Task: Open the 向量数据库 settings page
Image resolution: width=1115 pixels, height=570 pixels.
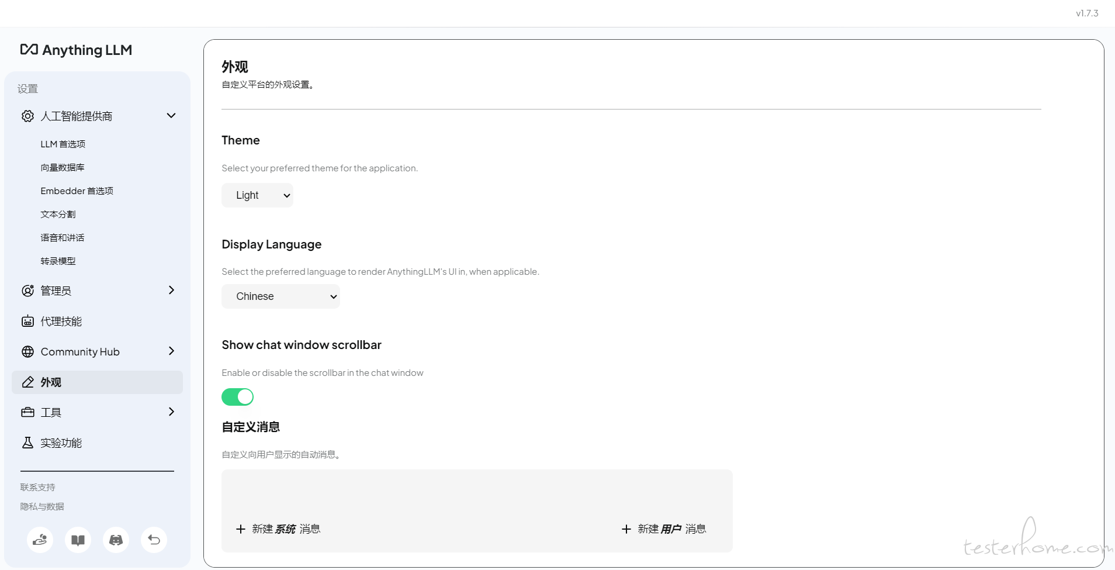Action: pos(63,167)
